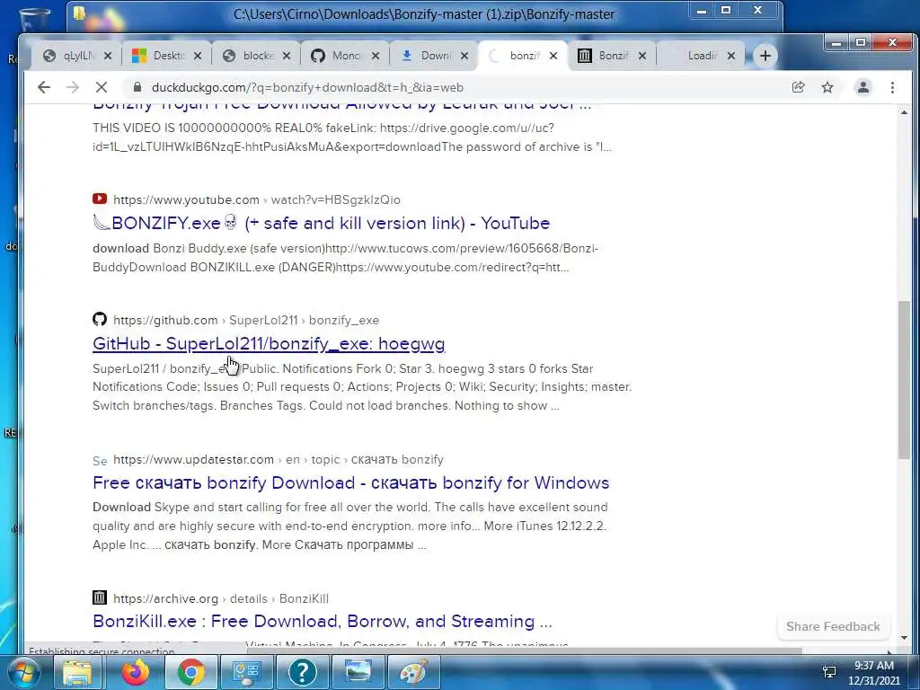Click the github.com SuperLol211 URL breadcrumb
The height and width of the screenshot is (690, 920).
point(246,321)
